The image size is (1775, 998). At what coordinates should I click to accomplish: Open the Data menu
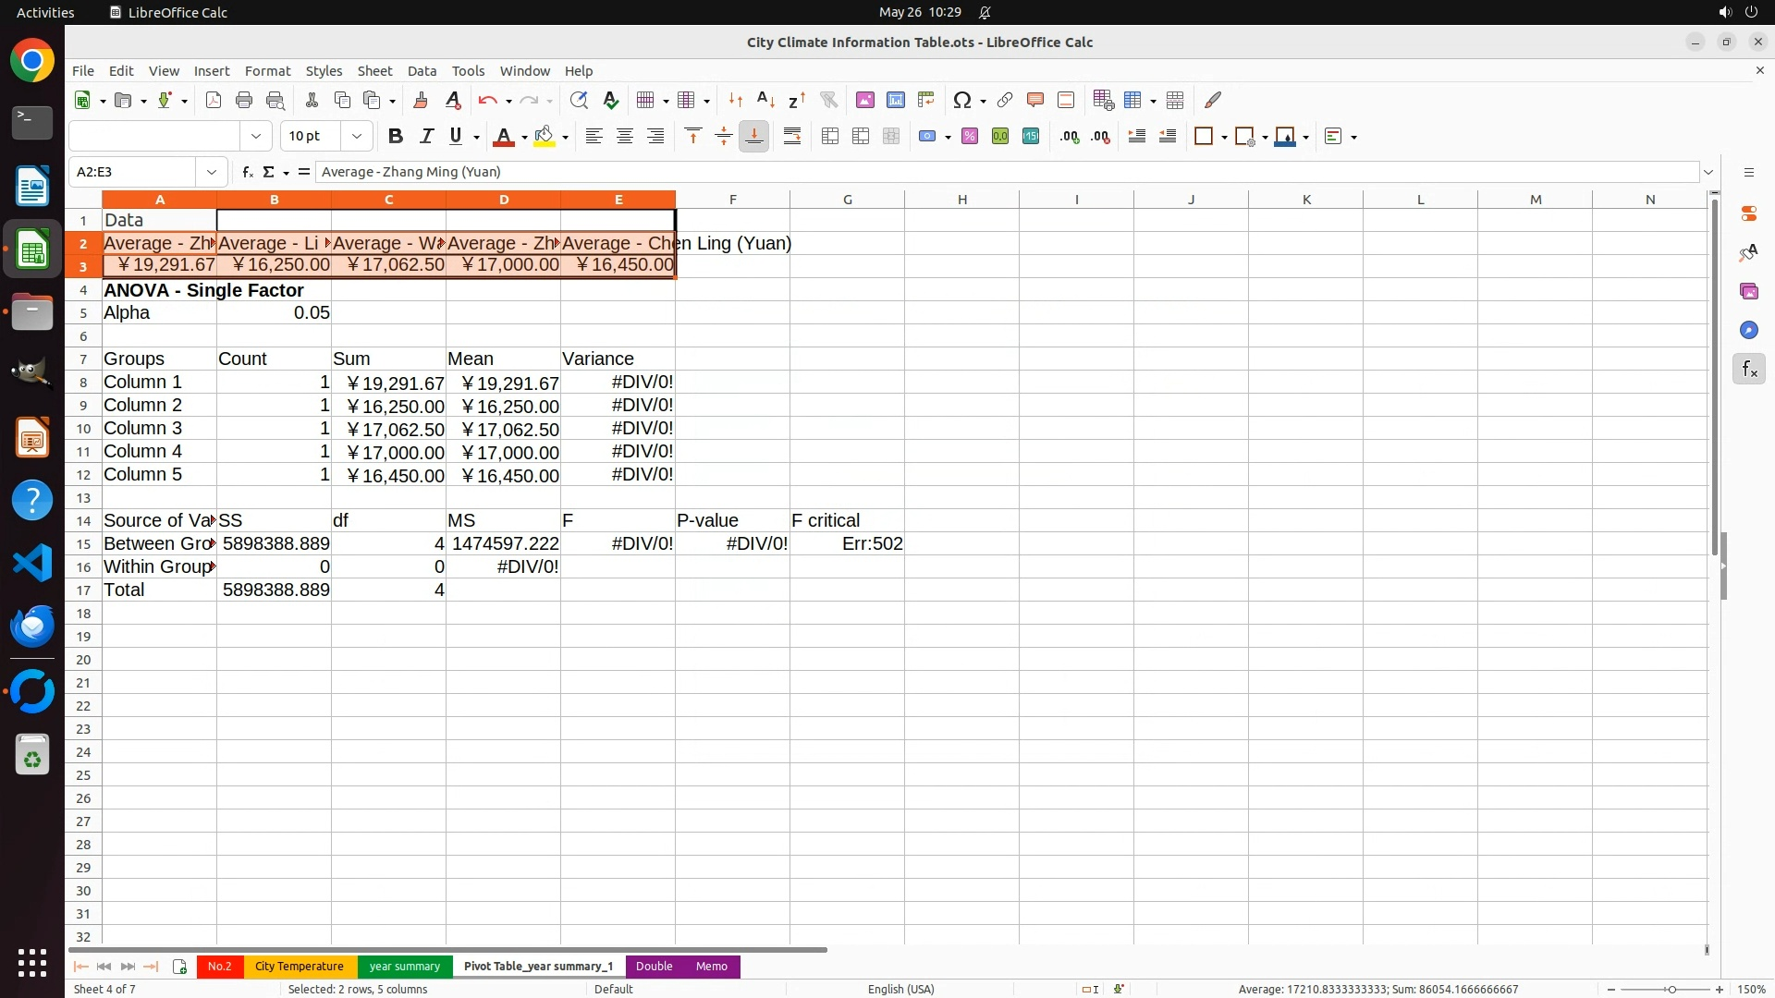click(422, 71)
